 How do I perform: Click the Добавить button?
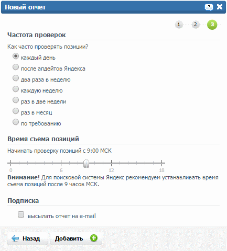pyautogui.click(x=76, y=238)
